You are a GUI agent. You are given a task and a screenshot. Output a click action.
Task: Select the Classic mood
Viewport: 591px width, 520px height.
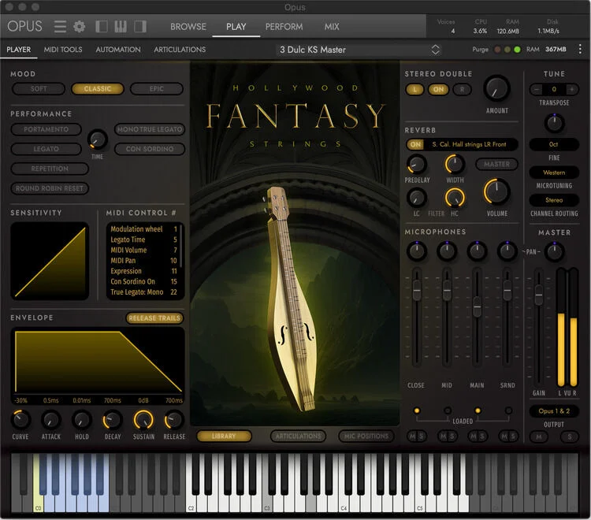click(97, 89)
